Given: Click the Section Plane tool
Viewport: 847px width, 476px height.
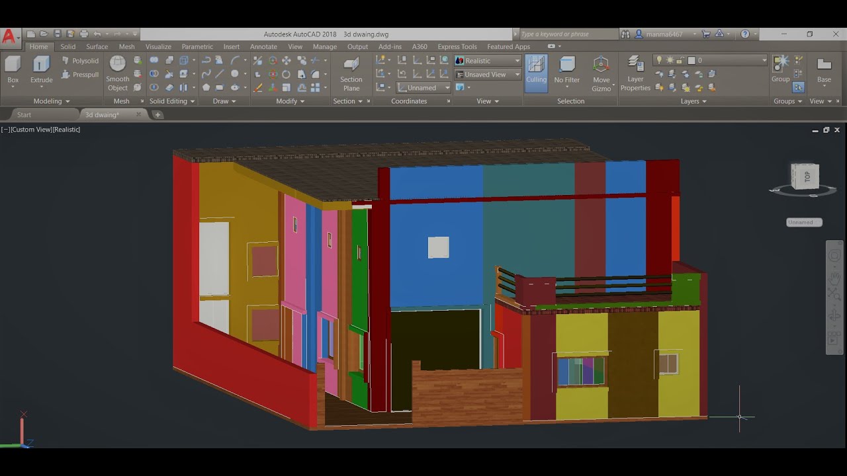Looking at the screenshot, I should [x=351, y=74].
